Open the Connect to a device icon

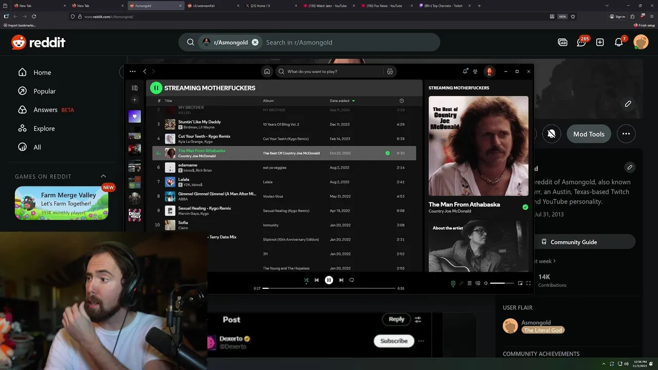[x=478, y=283]
